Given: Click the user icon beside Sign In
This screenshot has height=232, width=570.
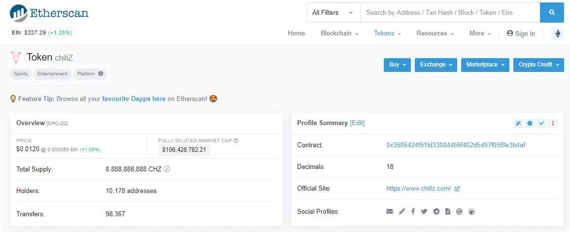Looking at the screenshot, I should (x=510, y=33).
